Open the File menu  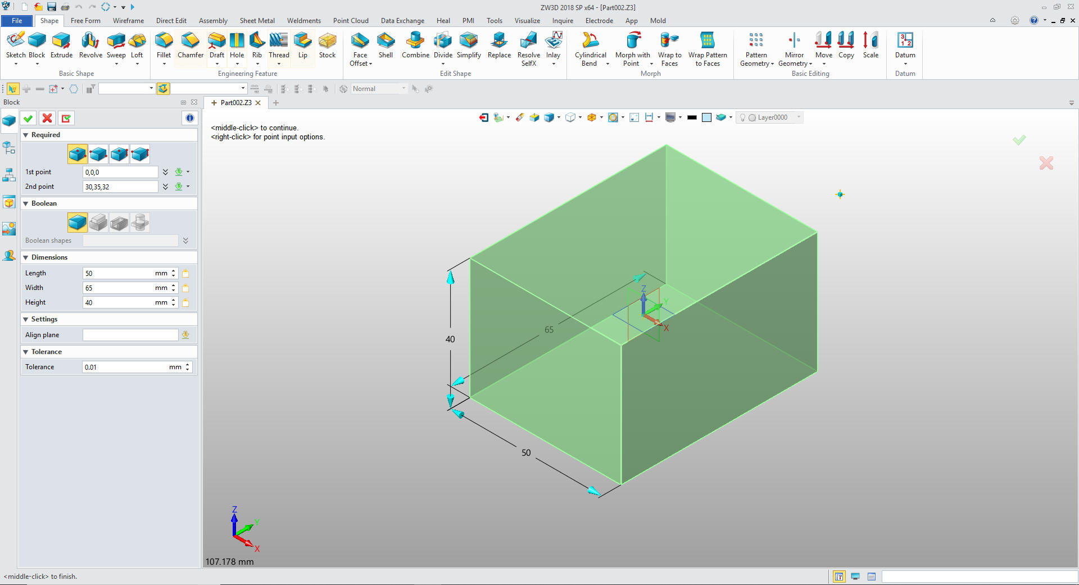[17, 21]
